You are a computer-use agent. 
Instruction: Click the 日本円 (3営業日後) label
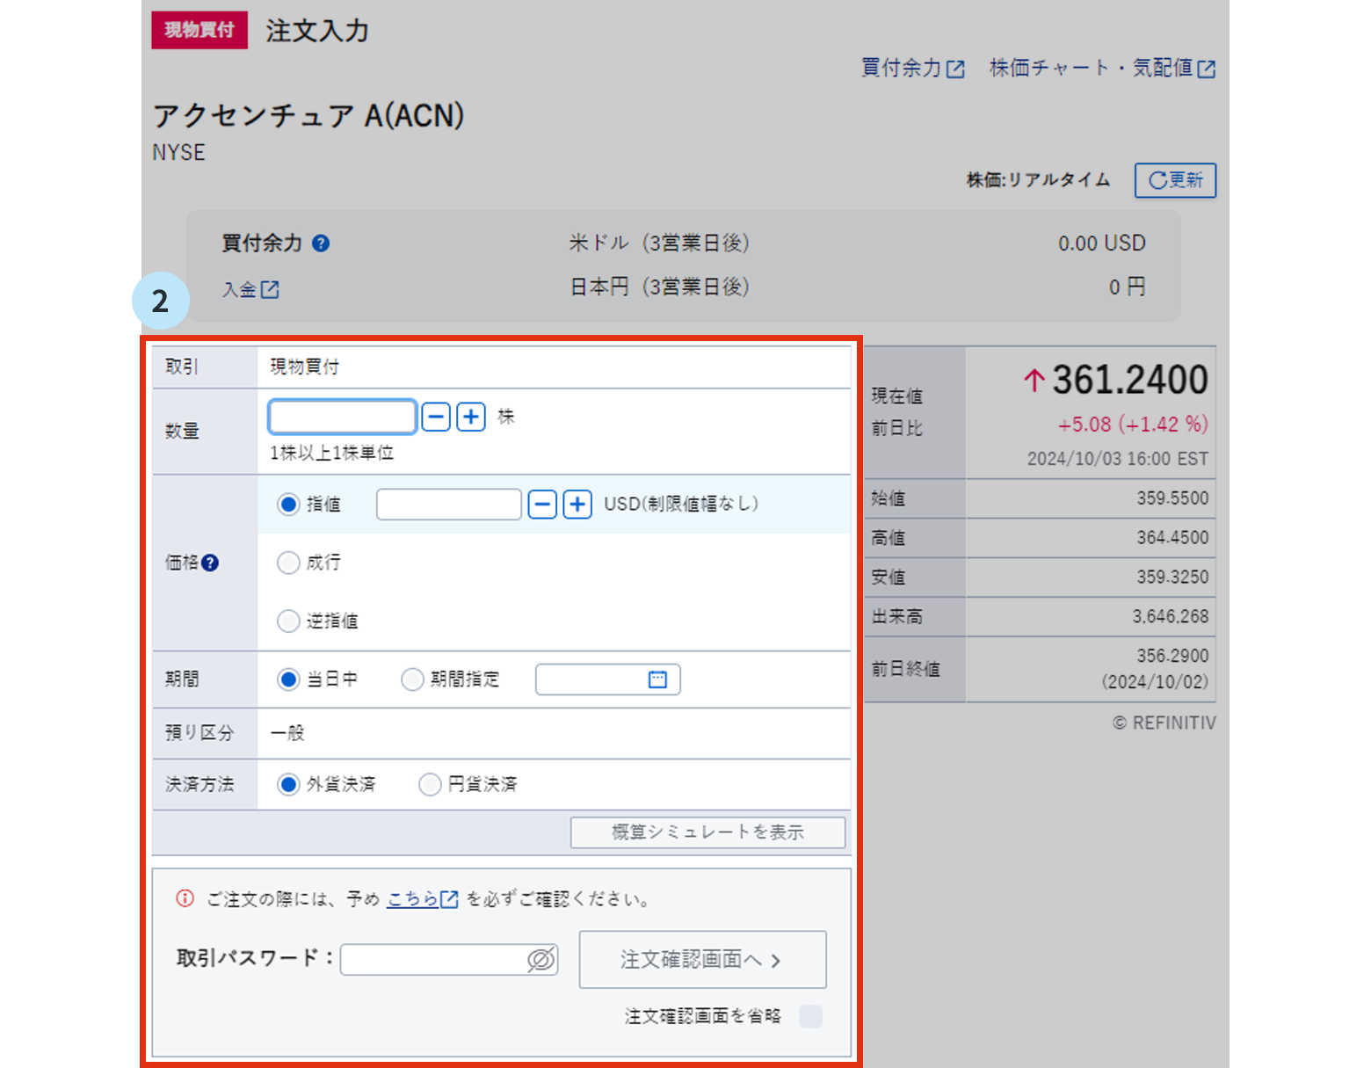pos(659,287)
